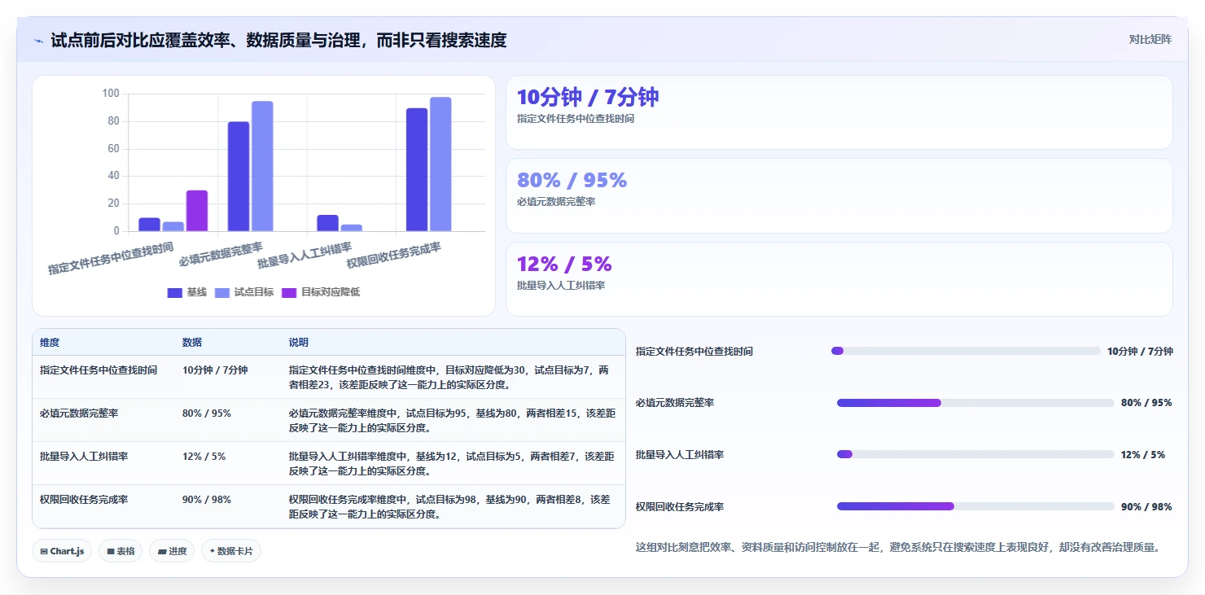
Task: Click the 90% / 98% value beside the progress bar
Action: (x=1146, y=506)
